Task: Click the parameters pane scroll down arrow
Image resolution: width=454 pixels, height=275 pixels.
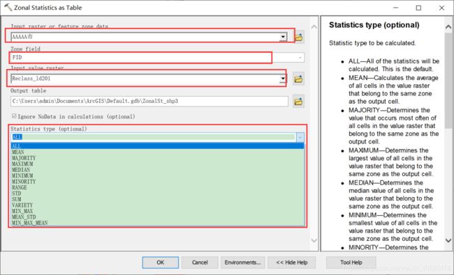Action: point(314,240)
